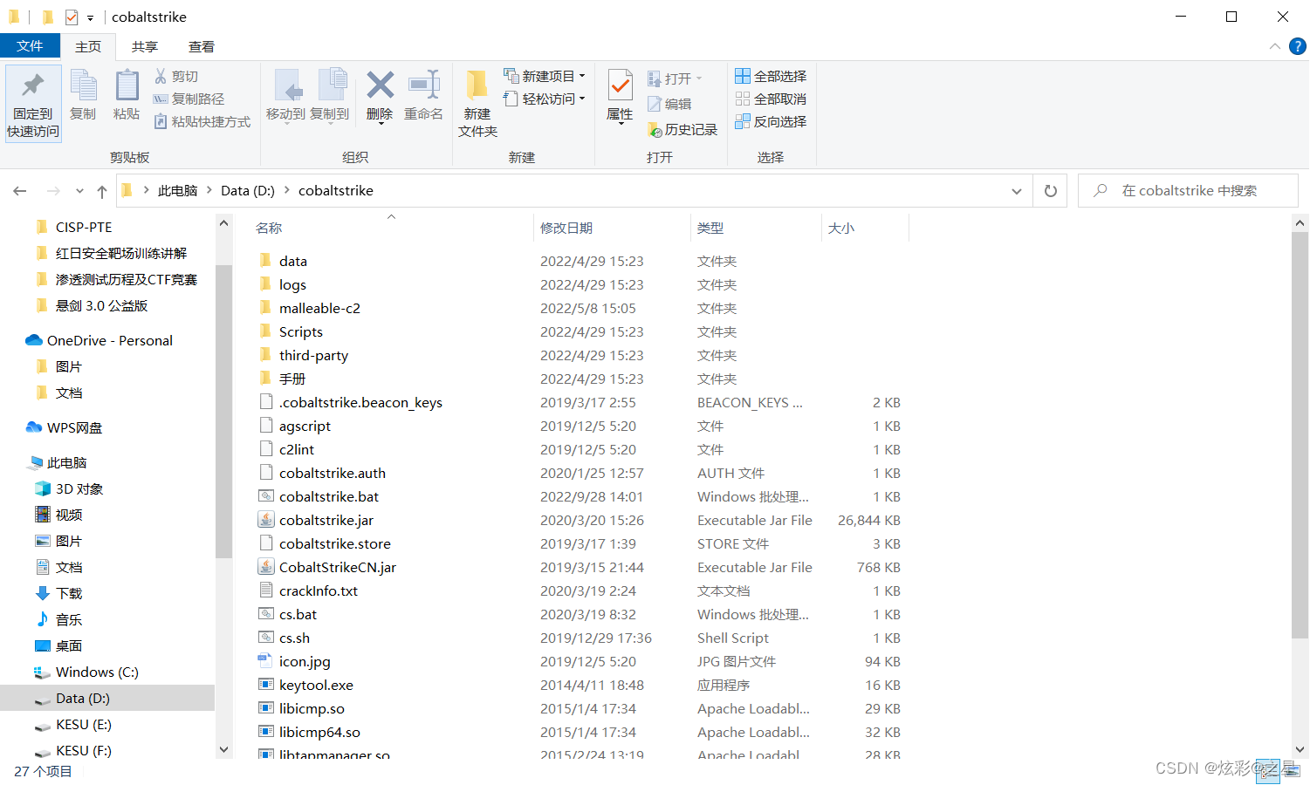The image size is (1310, 785).
Task: Click the cobaltstrike.jar file icon
Action: pyautogui.click(x=266, y=520)
